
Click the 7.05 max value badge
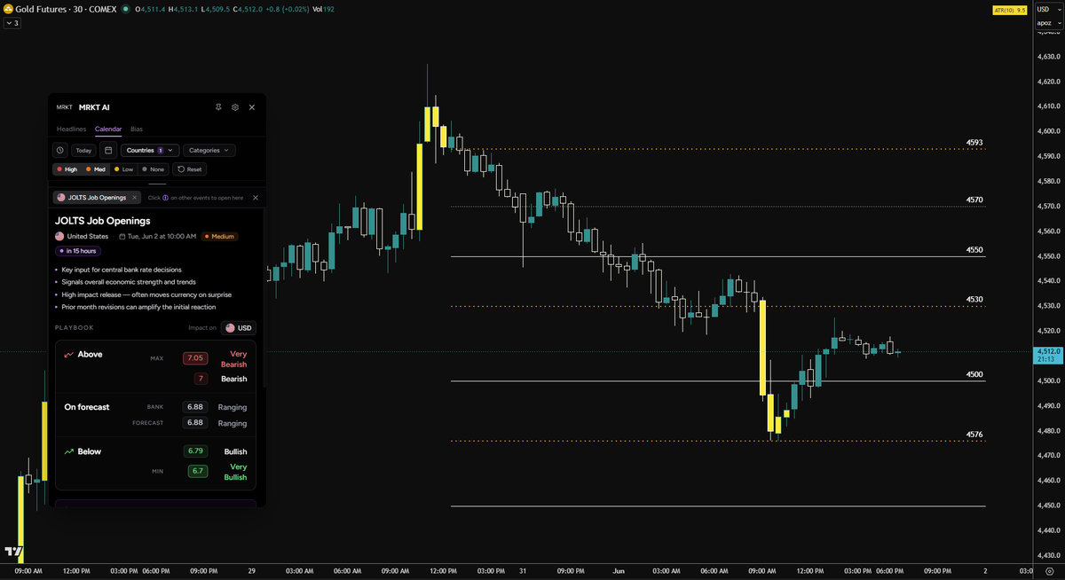pos(195,358)
